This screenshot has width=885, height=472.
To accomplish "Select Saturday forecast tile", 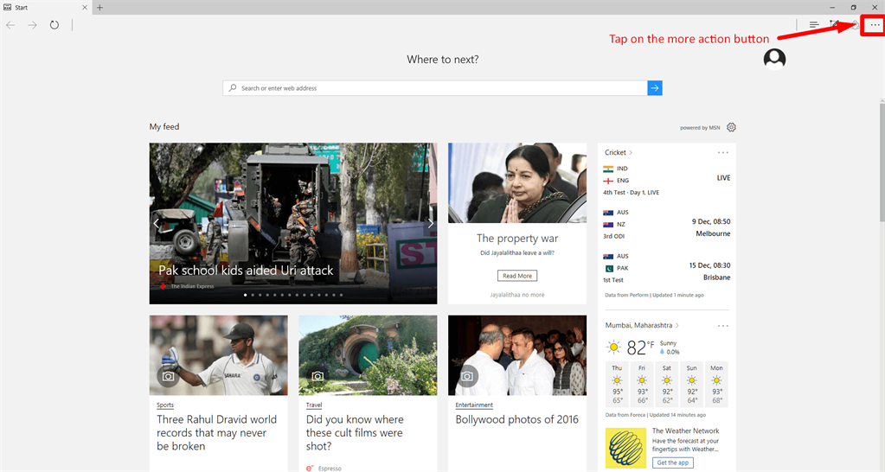I will 667,384.
